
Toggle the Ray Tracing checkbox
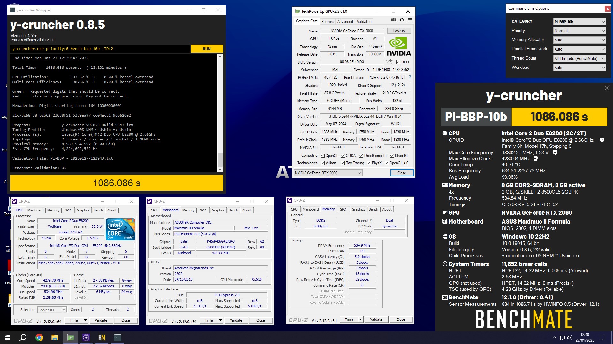coord(343,163)
